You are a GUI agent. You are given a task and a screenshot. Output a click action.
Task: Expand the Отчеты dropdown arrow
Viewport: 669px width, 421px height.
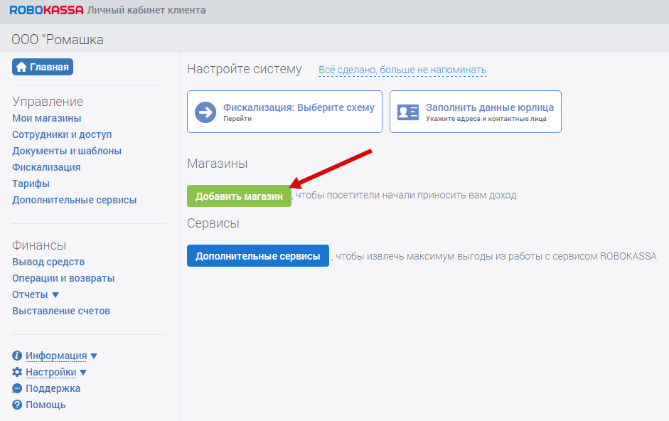[55, 295]
